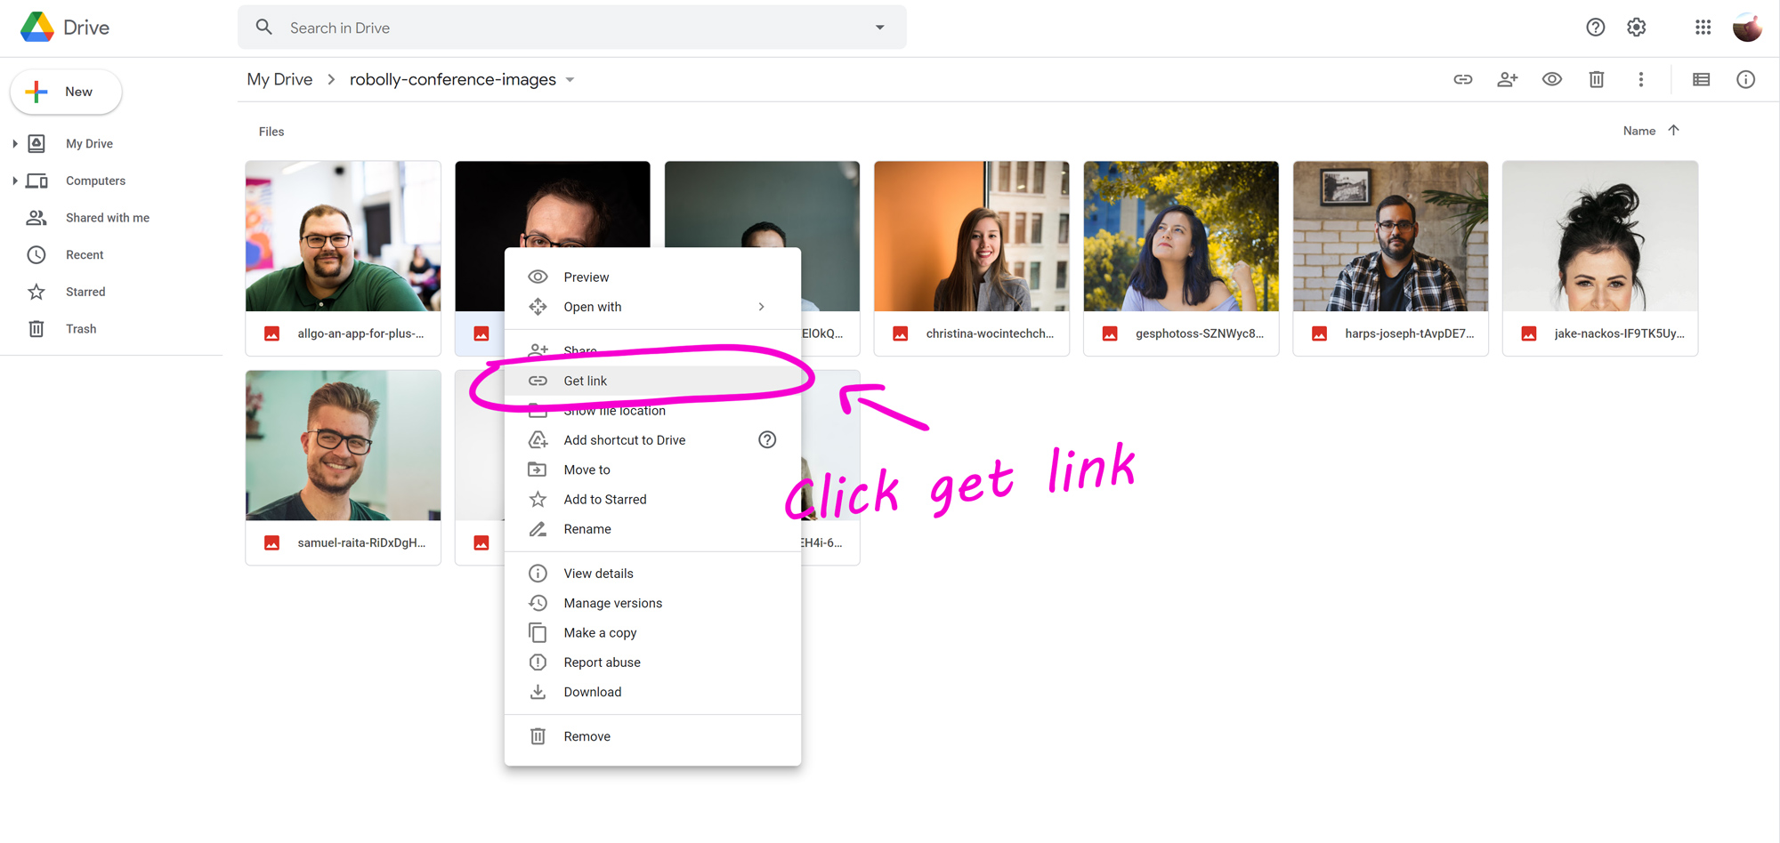Expand the My Drive tree in sidebar
Image resolution: width=1780 pixels, height=843 pixels.
click(14, 144)
